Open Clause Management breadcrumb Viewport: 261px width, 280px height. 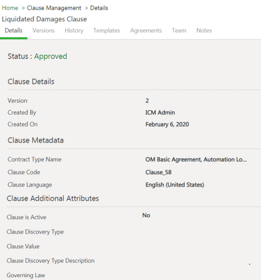[x=54, y=8]
